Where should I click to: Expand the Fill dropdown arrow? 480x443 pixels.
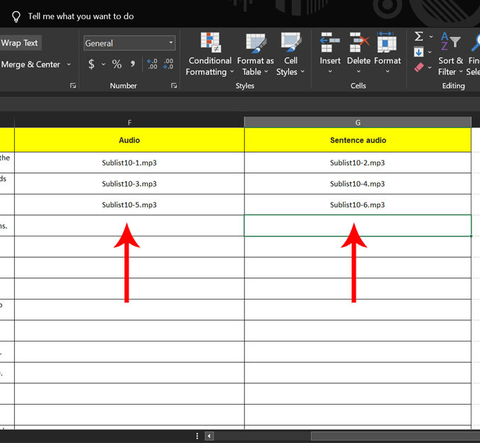point(430,52)
